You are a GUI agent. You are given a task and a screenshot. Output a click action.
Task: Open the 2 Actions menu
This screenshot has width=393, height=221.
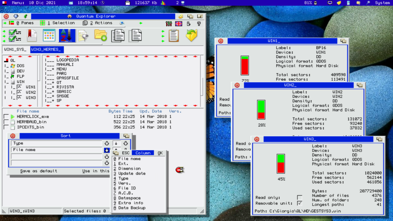[101, 23]
